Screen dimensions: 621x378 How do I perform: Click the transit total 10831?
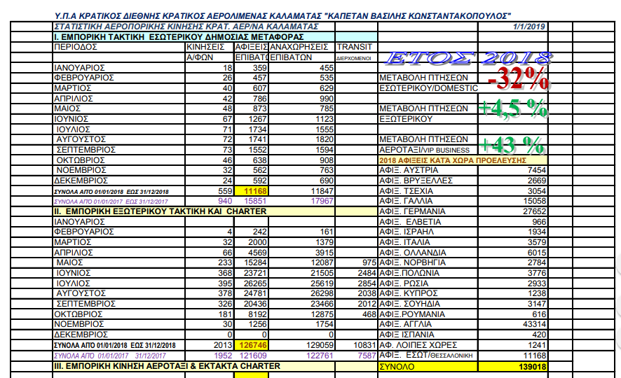pos(364,345)
